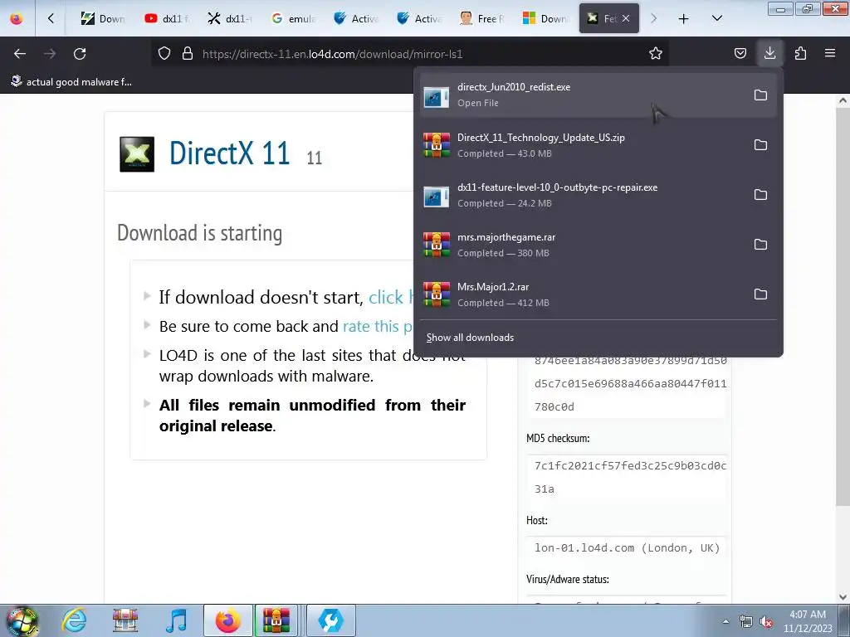
Task: Switch to the YouTube dx11 tab
Action: point(166,19)
